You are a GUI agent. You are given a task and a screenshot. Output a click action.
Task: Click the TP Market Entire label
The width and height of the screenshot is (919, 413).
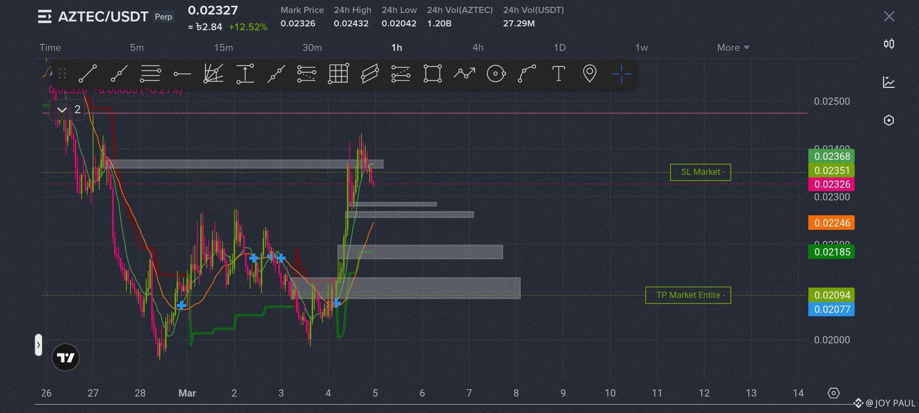[688, 295]
